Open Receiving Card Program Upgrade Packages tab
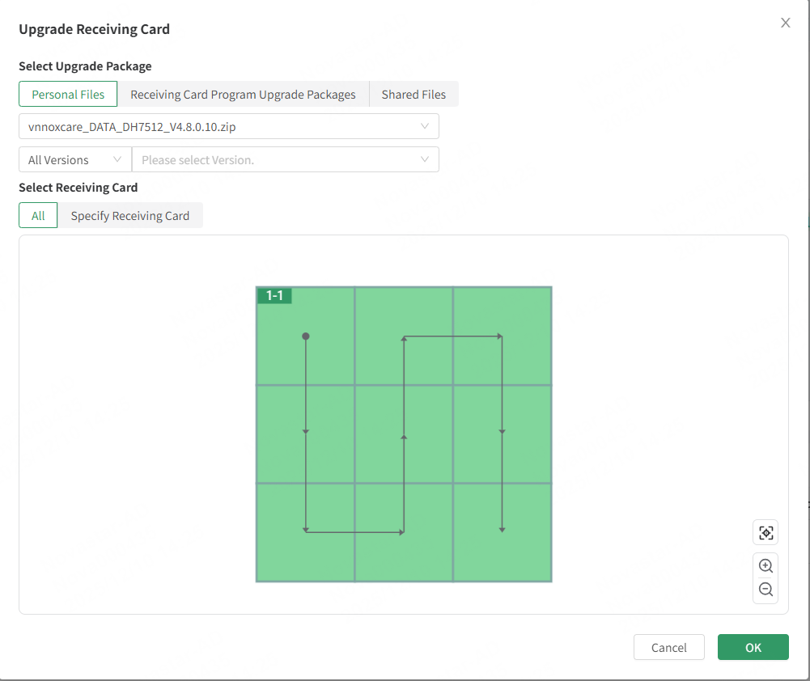The height and width of the screenshot is (681, 810). pos(243,95)
